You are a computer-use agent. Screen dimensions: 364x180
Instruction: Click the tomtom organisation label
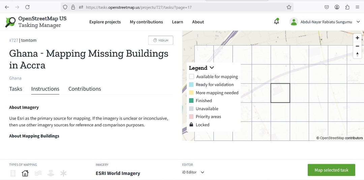pos(29,40)
